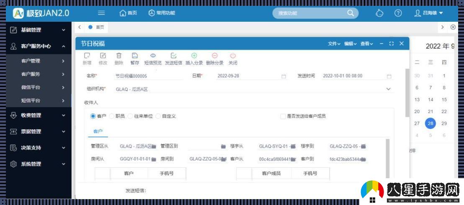Viewport: 464px width, 205px height.
Task: Click the 修改 (edit) toolbar icon
Action: [x=103, y=56]
